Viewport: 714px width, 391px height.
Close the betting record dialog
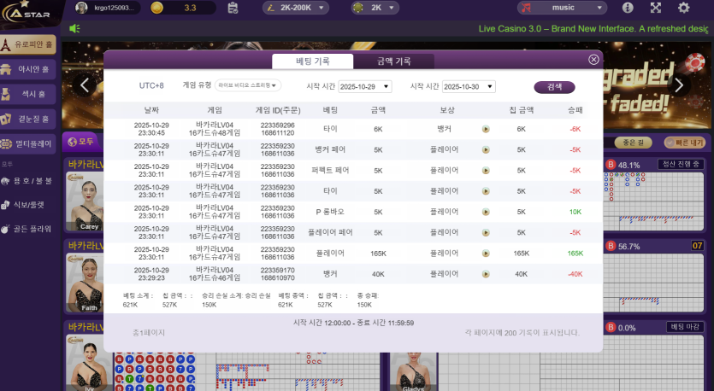coord(593,60)
